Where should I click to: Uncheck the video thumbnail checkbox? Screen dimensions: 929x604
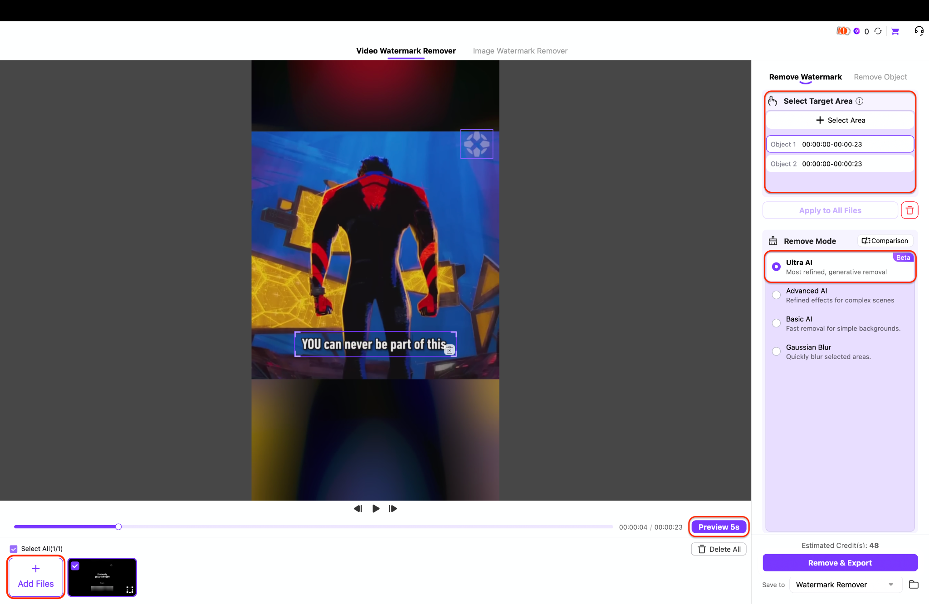75,566
